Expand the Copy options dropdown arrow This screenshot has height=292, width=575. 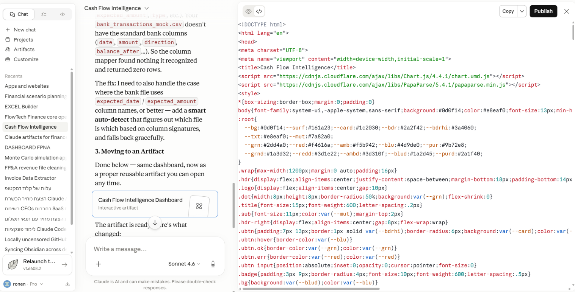pyautogui.click(x=522, y=11)
